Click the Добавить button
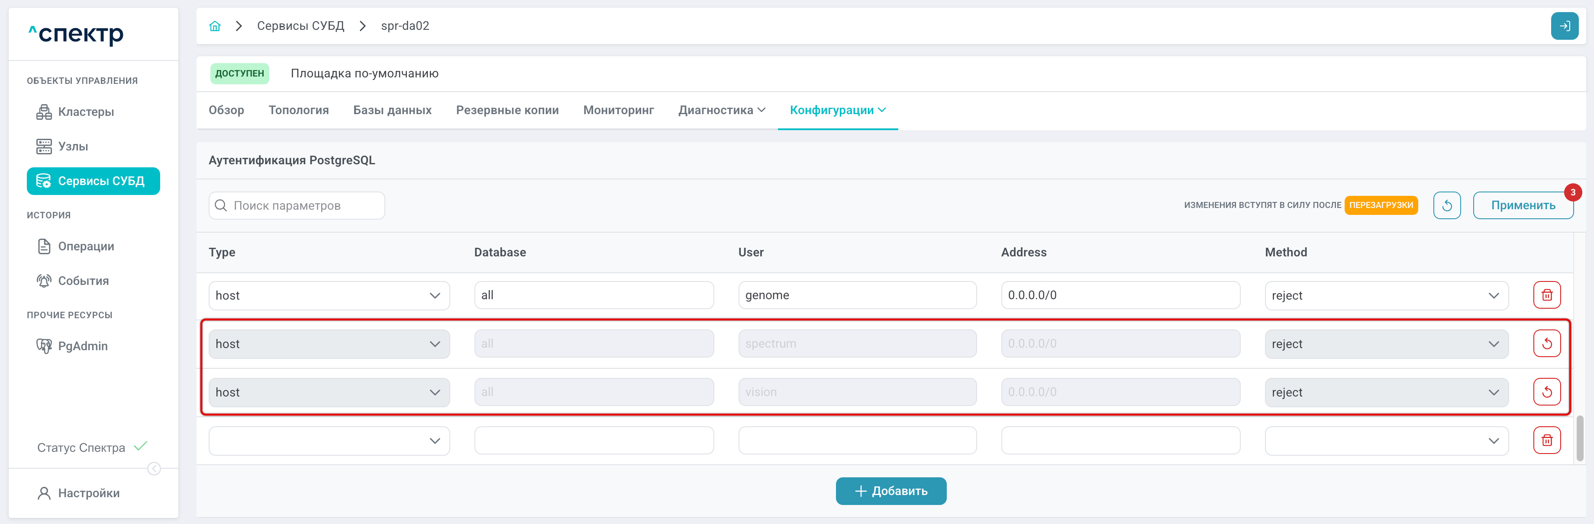The height and width of the screenshot is (524, 1594). click(x=891, y=491)
